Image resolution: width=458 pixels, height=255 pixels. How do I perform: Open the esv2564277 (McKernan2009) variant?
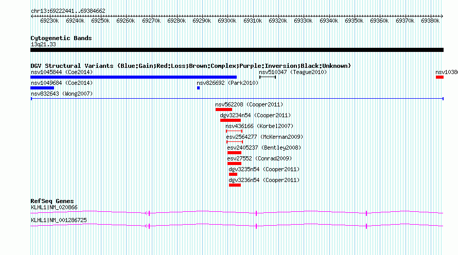point(265,137)
